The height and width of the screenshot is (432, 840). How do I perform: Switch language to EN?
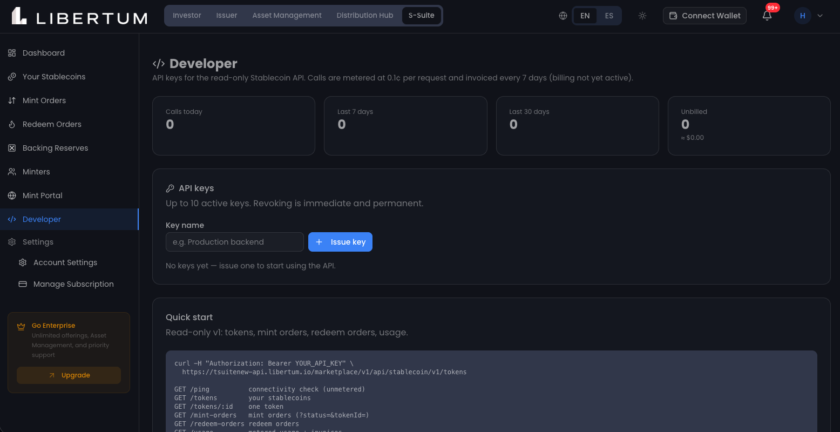tap(585, 16)
